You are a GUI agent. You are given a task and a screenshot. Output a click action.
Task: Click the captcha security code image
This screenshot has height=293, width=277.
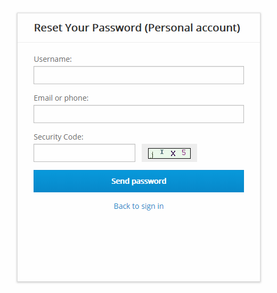pyautogui.click(x=169, y=153)
